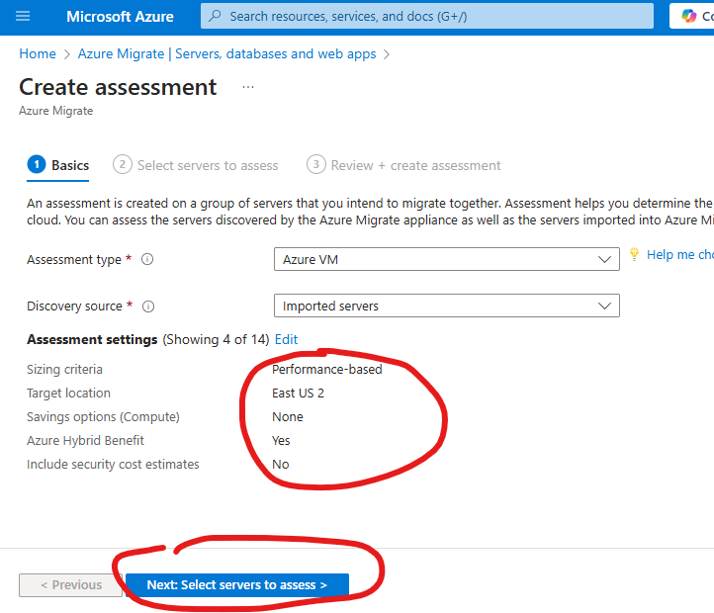Click info icon beside Discovery source
This screenshot has height=613, width=714.
[x=148, y=306]
